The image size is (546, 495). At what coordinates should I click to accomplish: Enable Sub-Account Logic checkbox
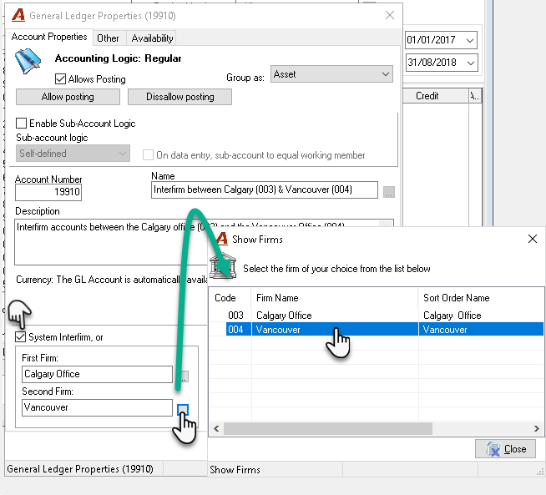[21, 124]
